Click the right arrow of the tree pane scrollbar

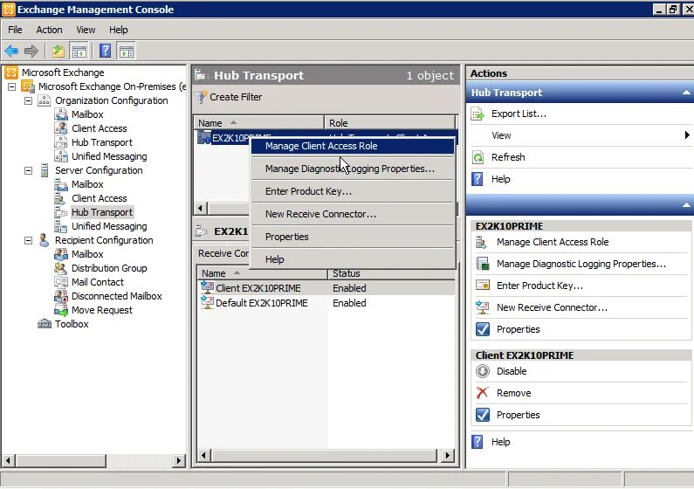(x=178, y=461)
